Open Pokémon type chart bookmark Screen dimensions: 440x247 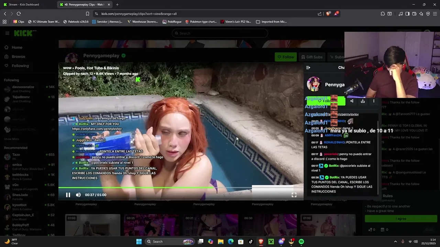click(201, 22)
